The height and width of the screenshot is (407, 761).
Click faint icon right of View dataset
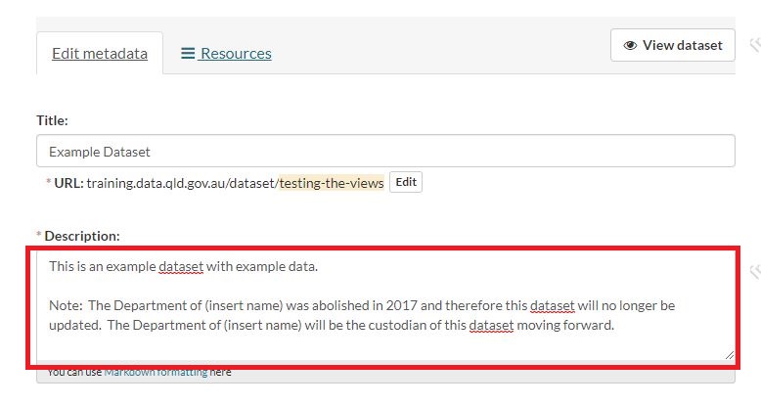[x=754, y=44]
